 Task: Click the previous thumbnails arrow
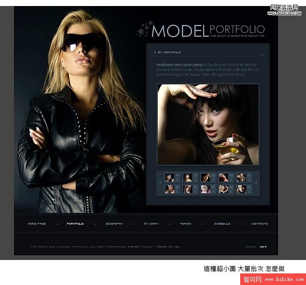tap(160, 183)
